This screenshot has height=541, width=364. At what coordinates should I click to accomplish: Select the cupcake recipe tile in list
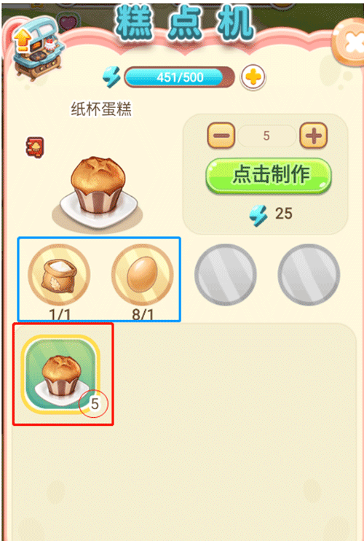pos(60,374)
